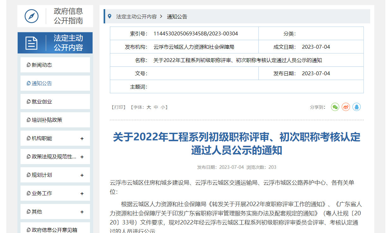This screenshot has width=391, height=233.
Task: Click the 索引号 label cell
Action: (x=139, y=34)
